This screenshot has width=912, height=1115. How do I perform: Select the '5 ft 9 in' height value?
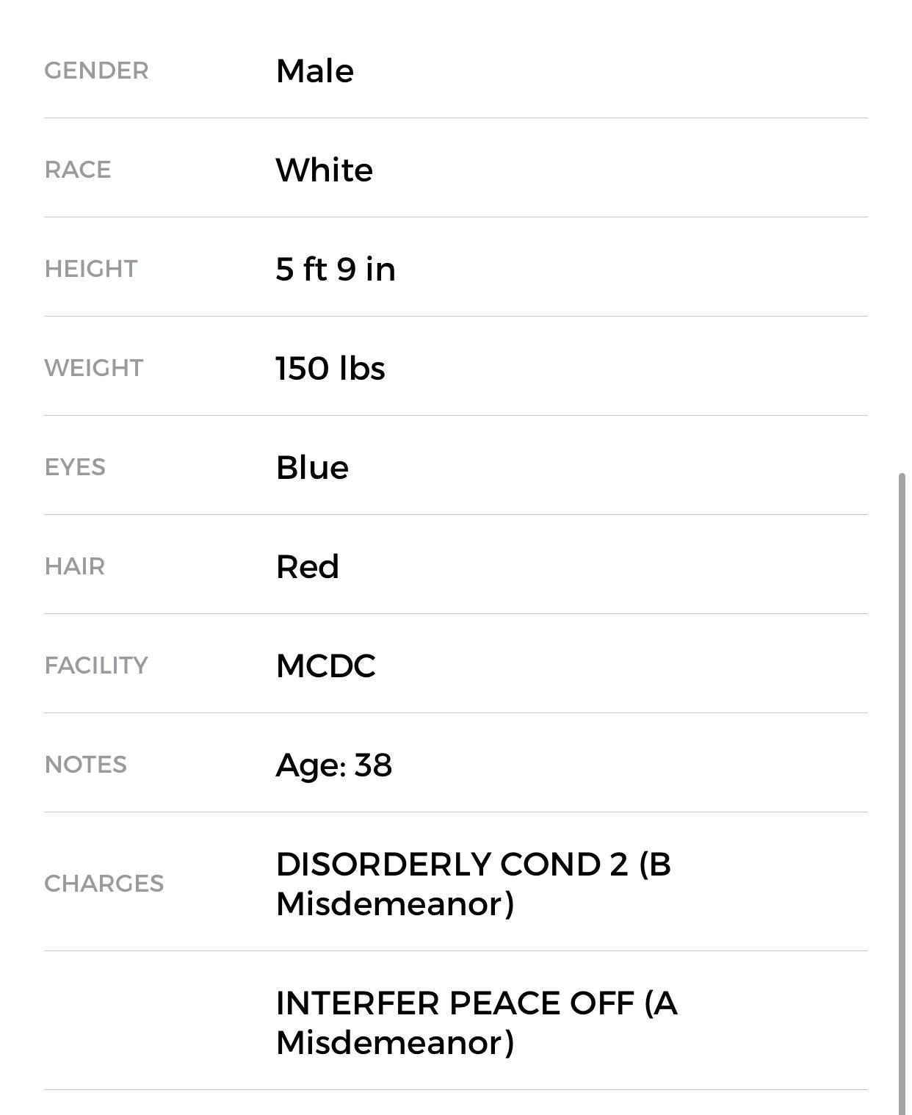click(336, 270)
